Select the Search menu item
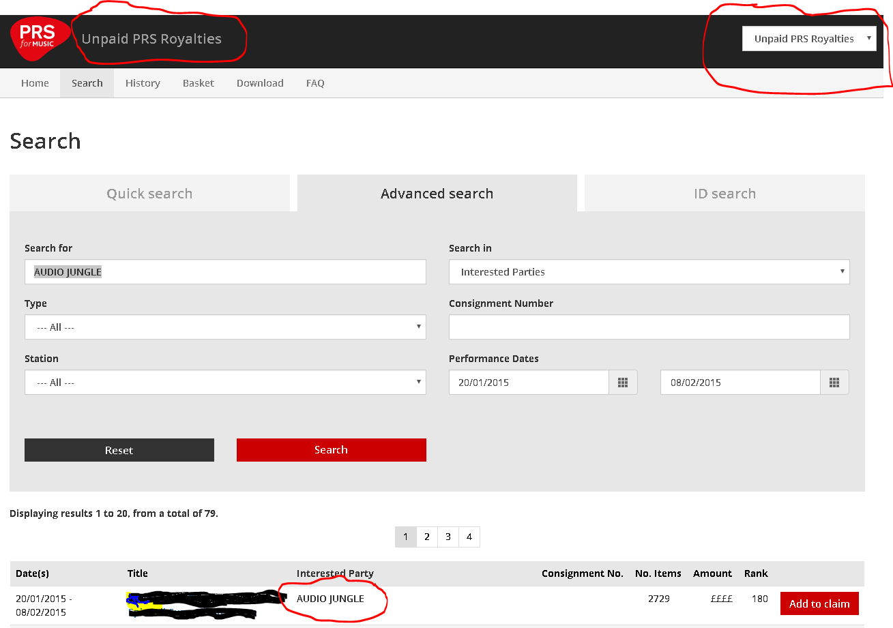Viewport: 893px width, 628px height. pos(87,83)
